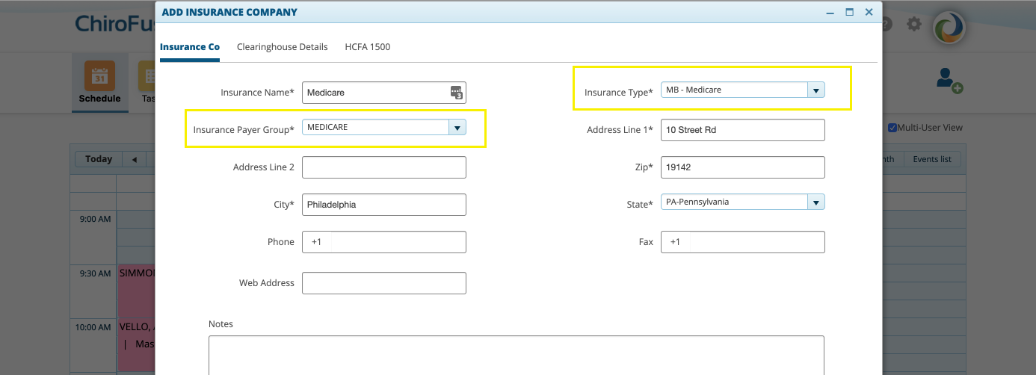The height and width of the screenshot is (375, 1036).
Task: Close the Add Insurance Company dialog
Action: 869,13
